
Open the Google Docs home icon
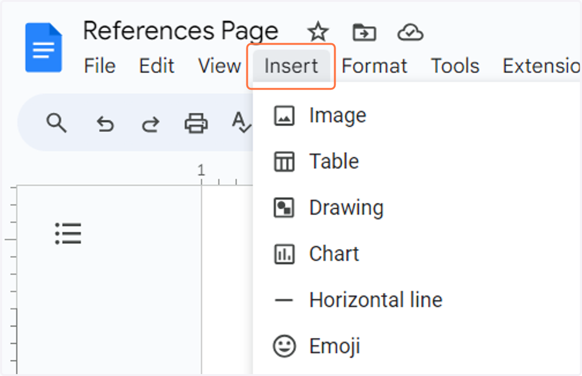pos(44,47)
